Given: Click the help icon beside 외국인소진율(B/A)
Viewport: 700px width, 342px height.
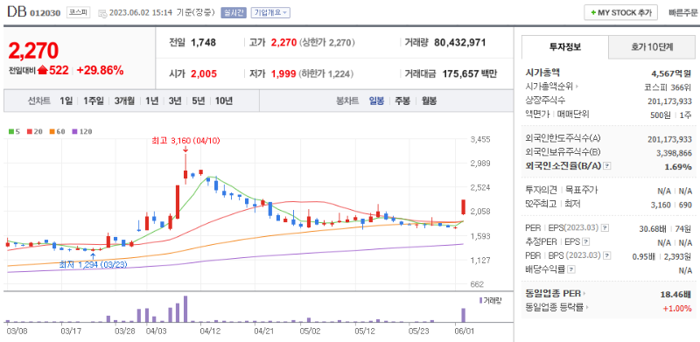Looking at the screenshot, I should pos(606,166).
